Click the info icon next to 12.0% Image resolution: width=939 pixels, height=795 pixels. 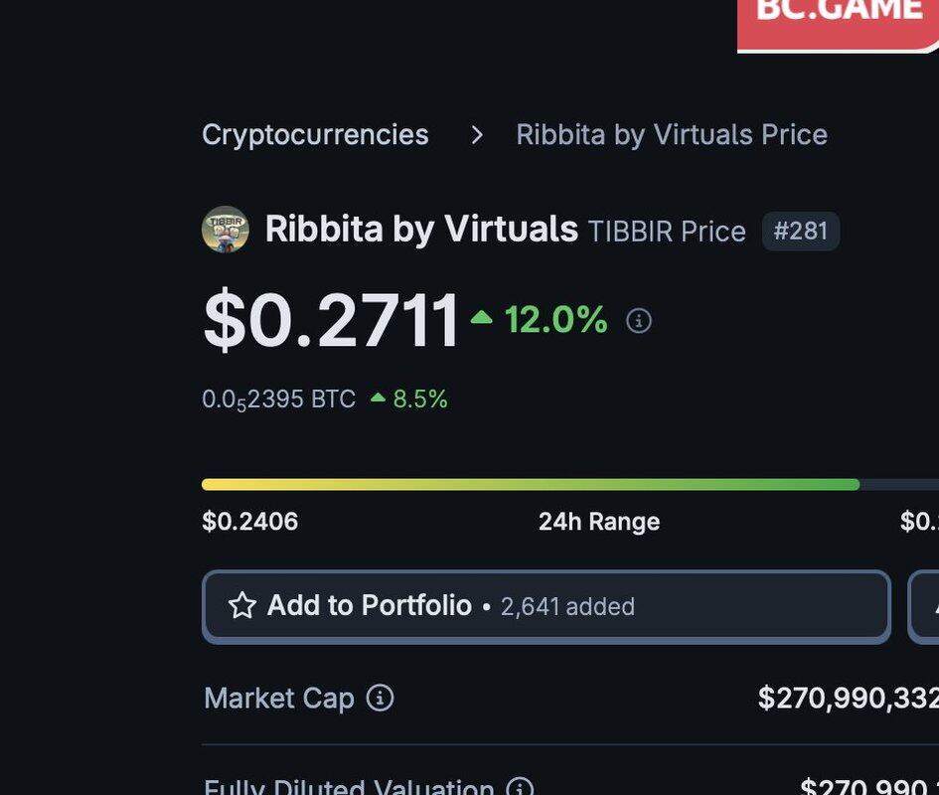[639, 321]
